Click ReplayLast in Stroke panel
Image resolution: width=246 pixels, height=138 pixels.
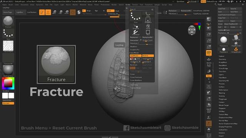pyautogui.click(x=135, y=38)
